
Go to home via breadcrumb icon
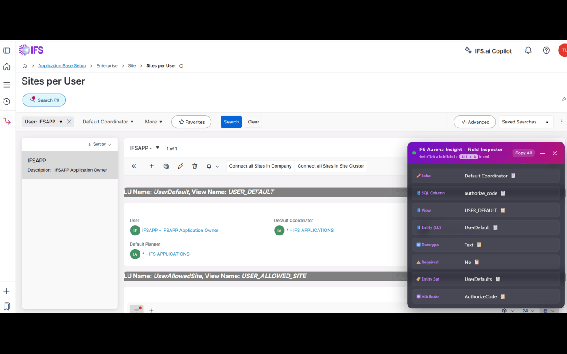[x=25, y=66]
